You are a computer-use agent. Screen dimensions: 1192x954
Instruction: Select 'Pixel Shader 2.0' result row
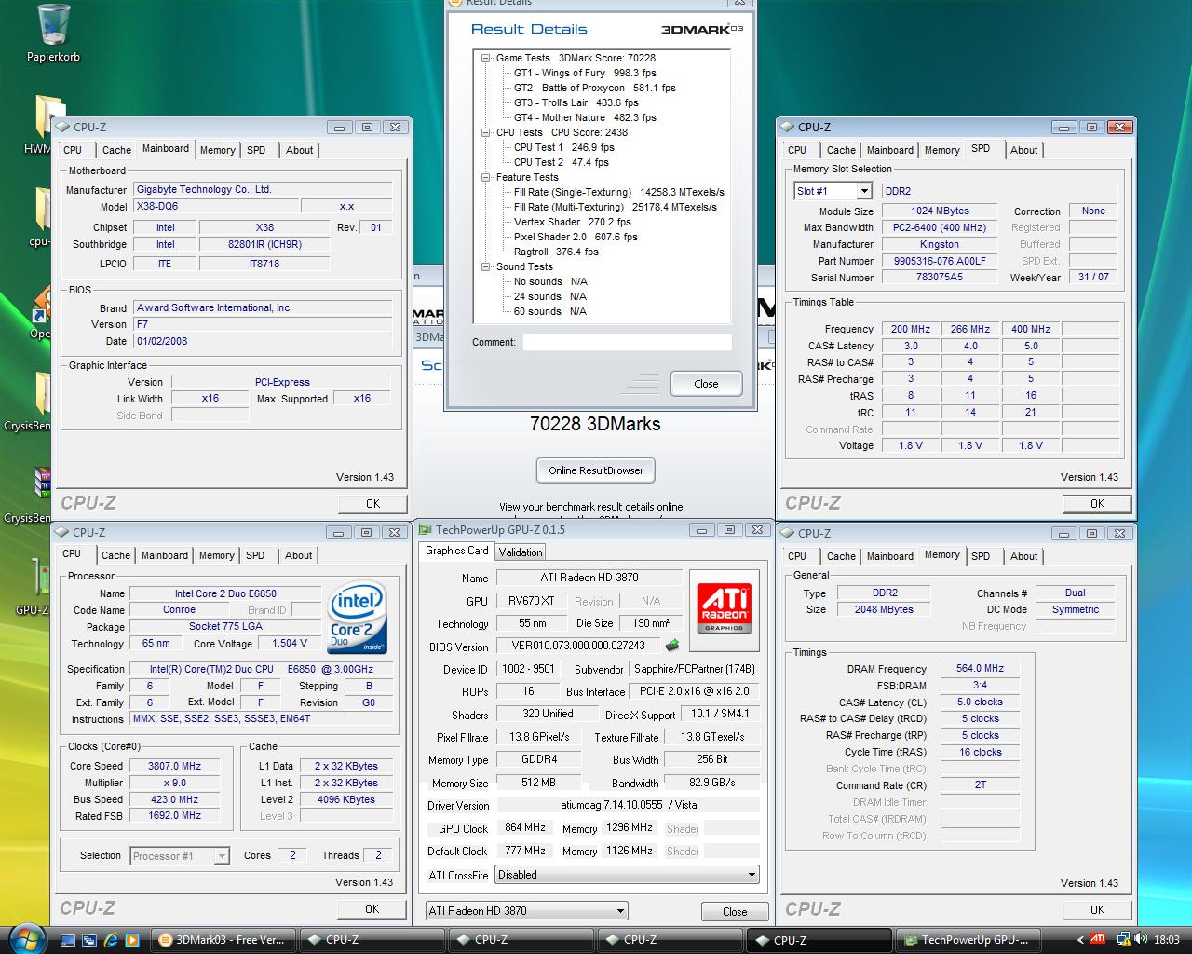click(x=576, y=237)
